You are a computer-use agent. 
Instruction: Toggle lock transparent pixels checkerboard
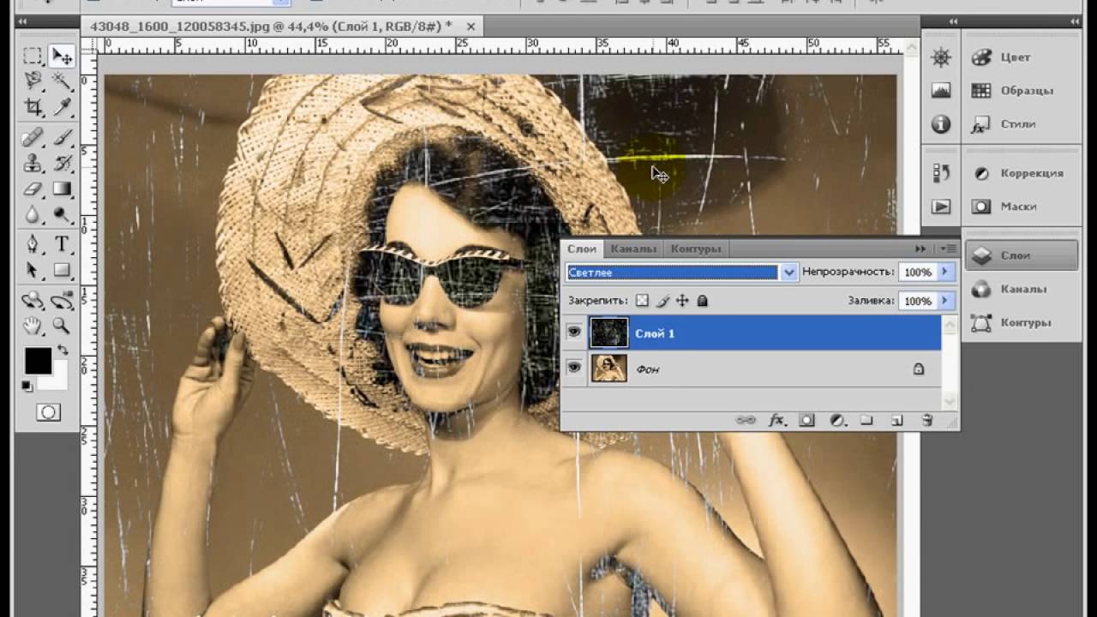coord(643,301)
